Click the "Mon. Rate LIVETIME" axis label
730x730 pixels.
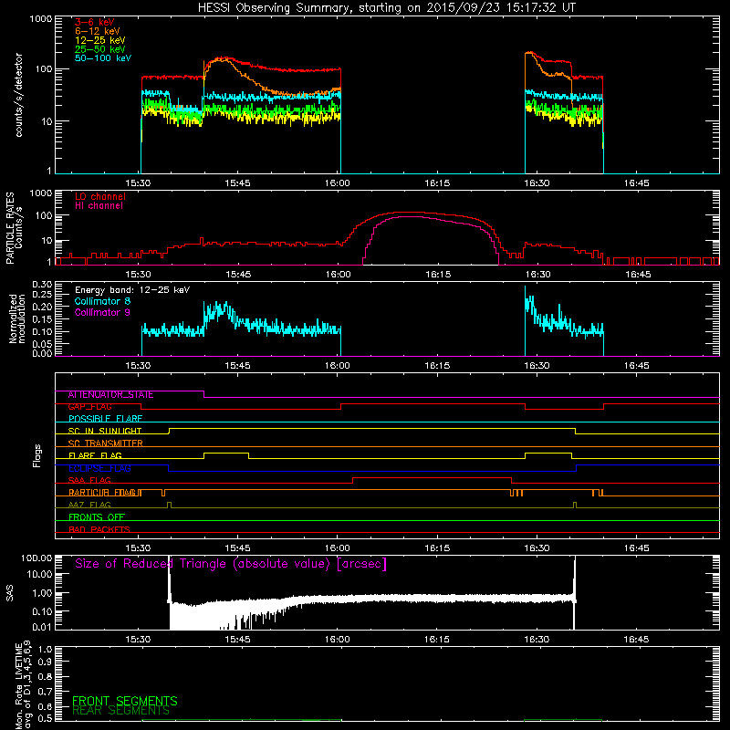[18, 686]
